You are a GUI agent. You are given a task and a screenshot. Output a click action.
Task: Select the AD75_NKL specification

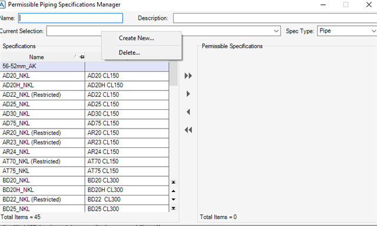pyautogui.click(x=42, y=123)
